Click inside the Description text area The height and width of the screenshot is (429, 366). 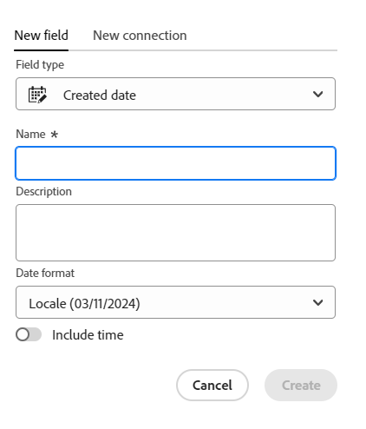(175, 233)
